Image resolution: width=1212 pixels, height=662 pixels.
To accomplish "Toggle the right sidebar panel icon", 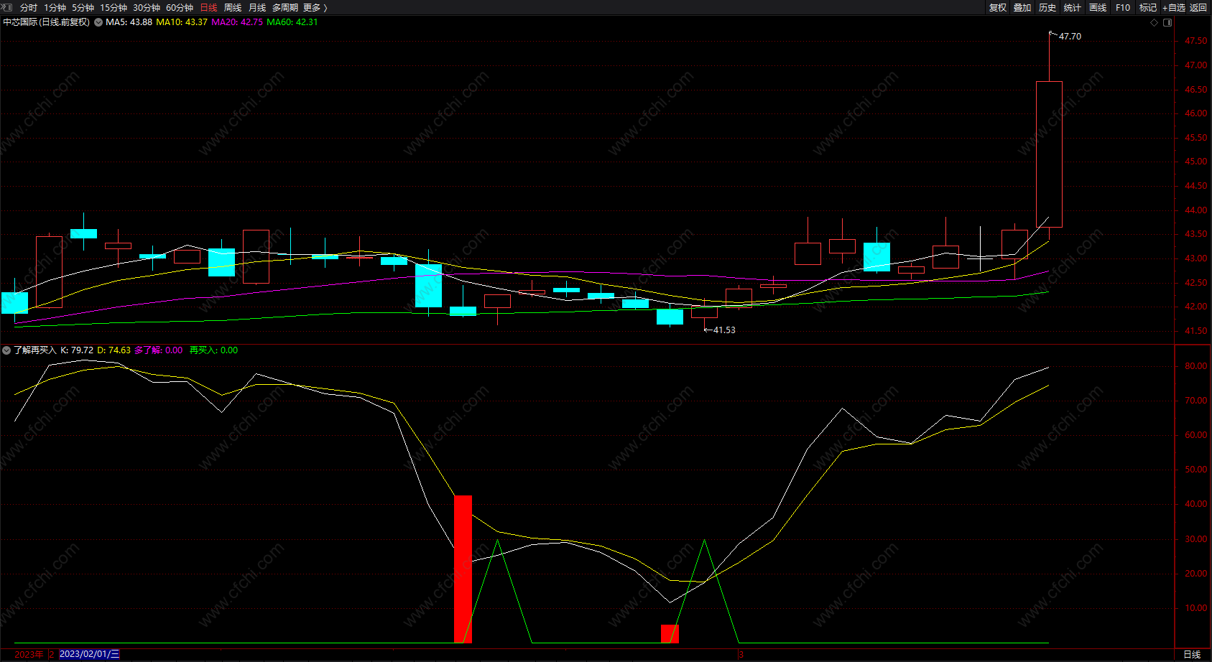I will tap(1167, 22).
